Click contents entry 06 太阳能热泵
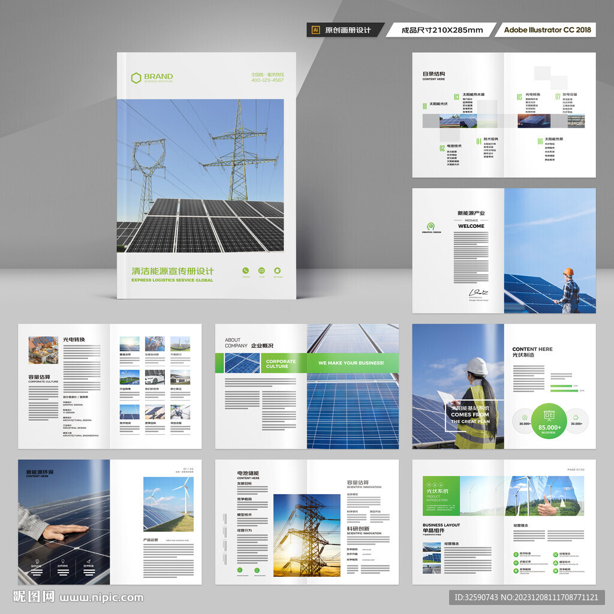614x614 pixels. coord(550,140)
